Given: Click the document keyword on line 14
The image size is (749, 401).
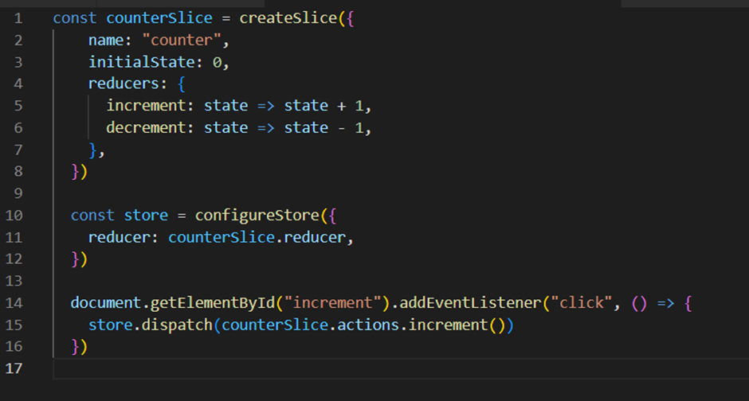Looking at the screenshot, I should click(105, 303).
